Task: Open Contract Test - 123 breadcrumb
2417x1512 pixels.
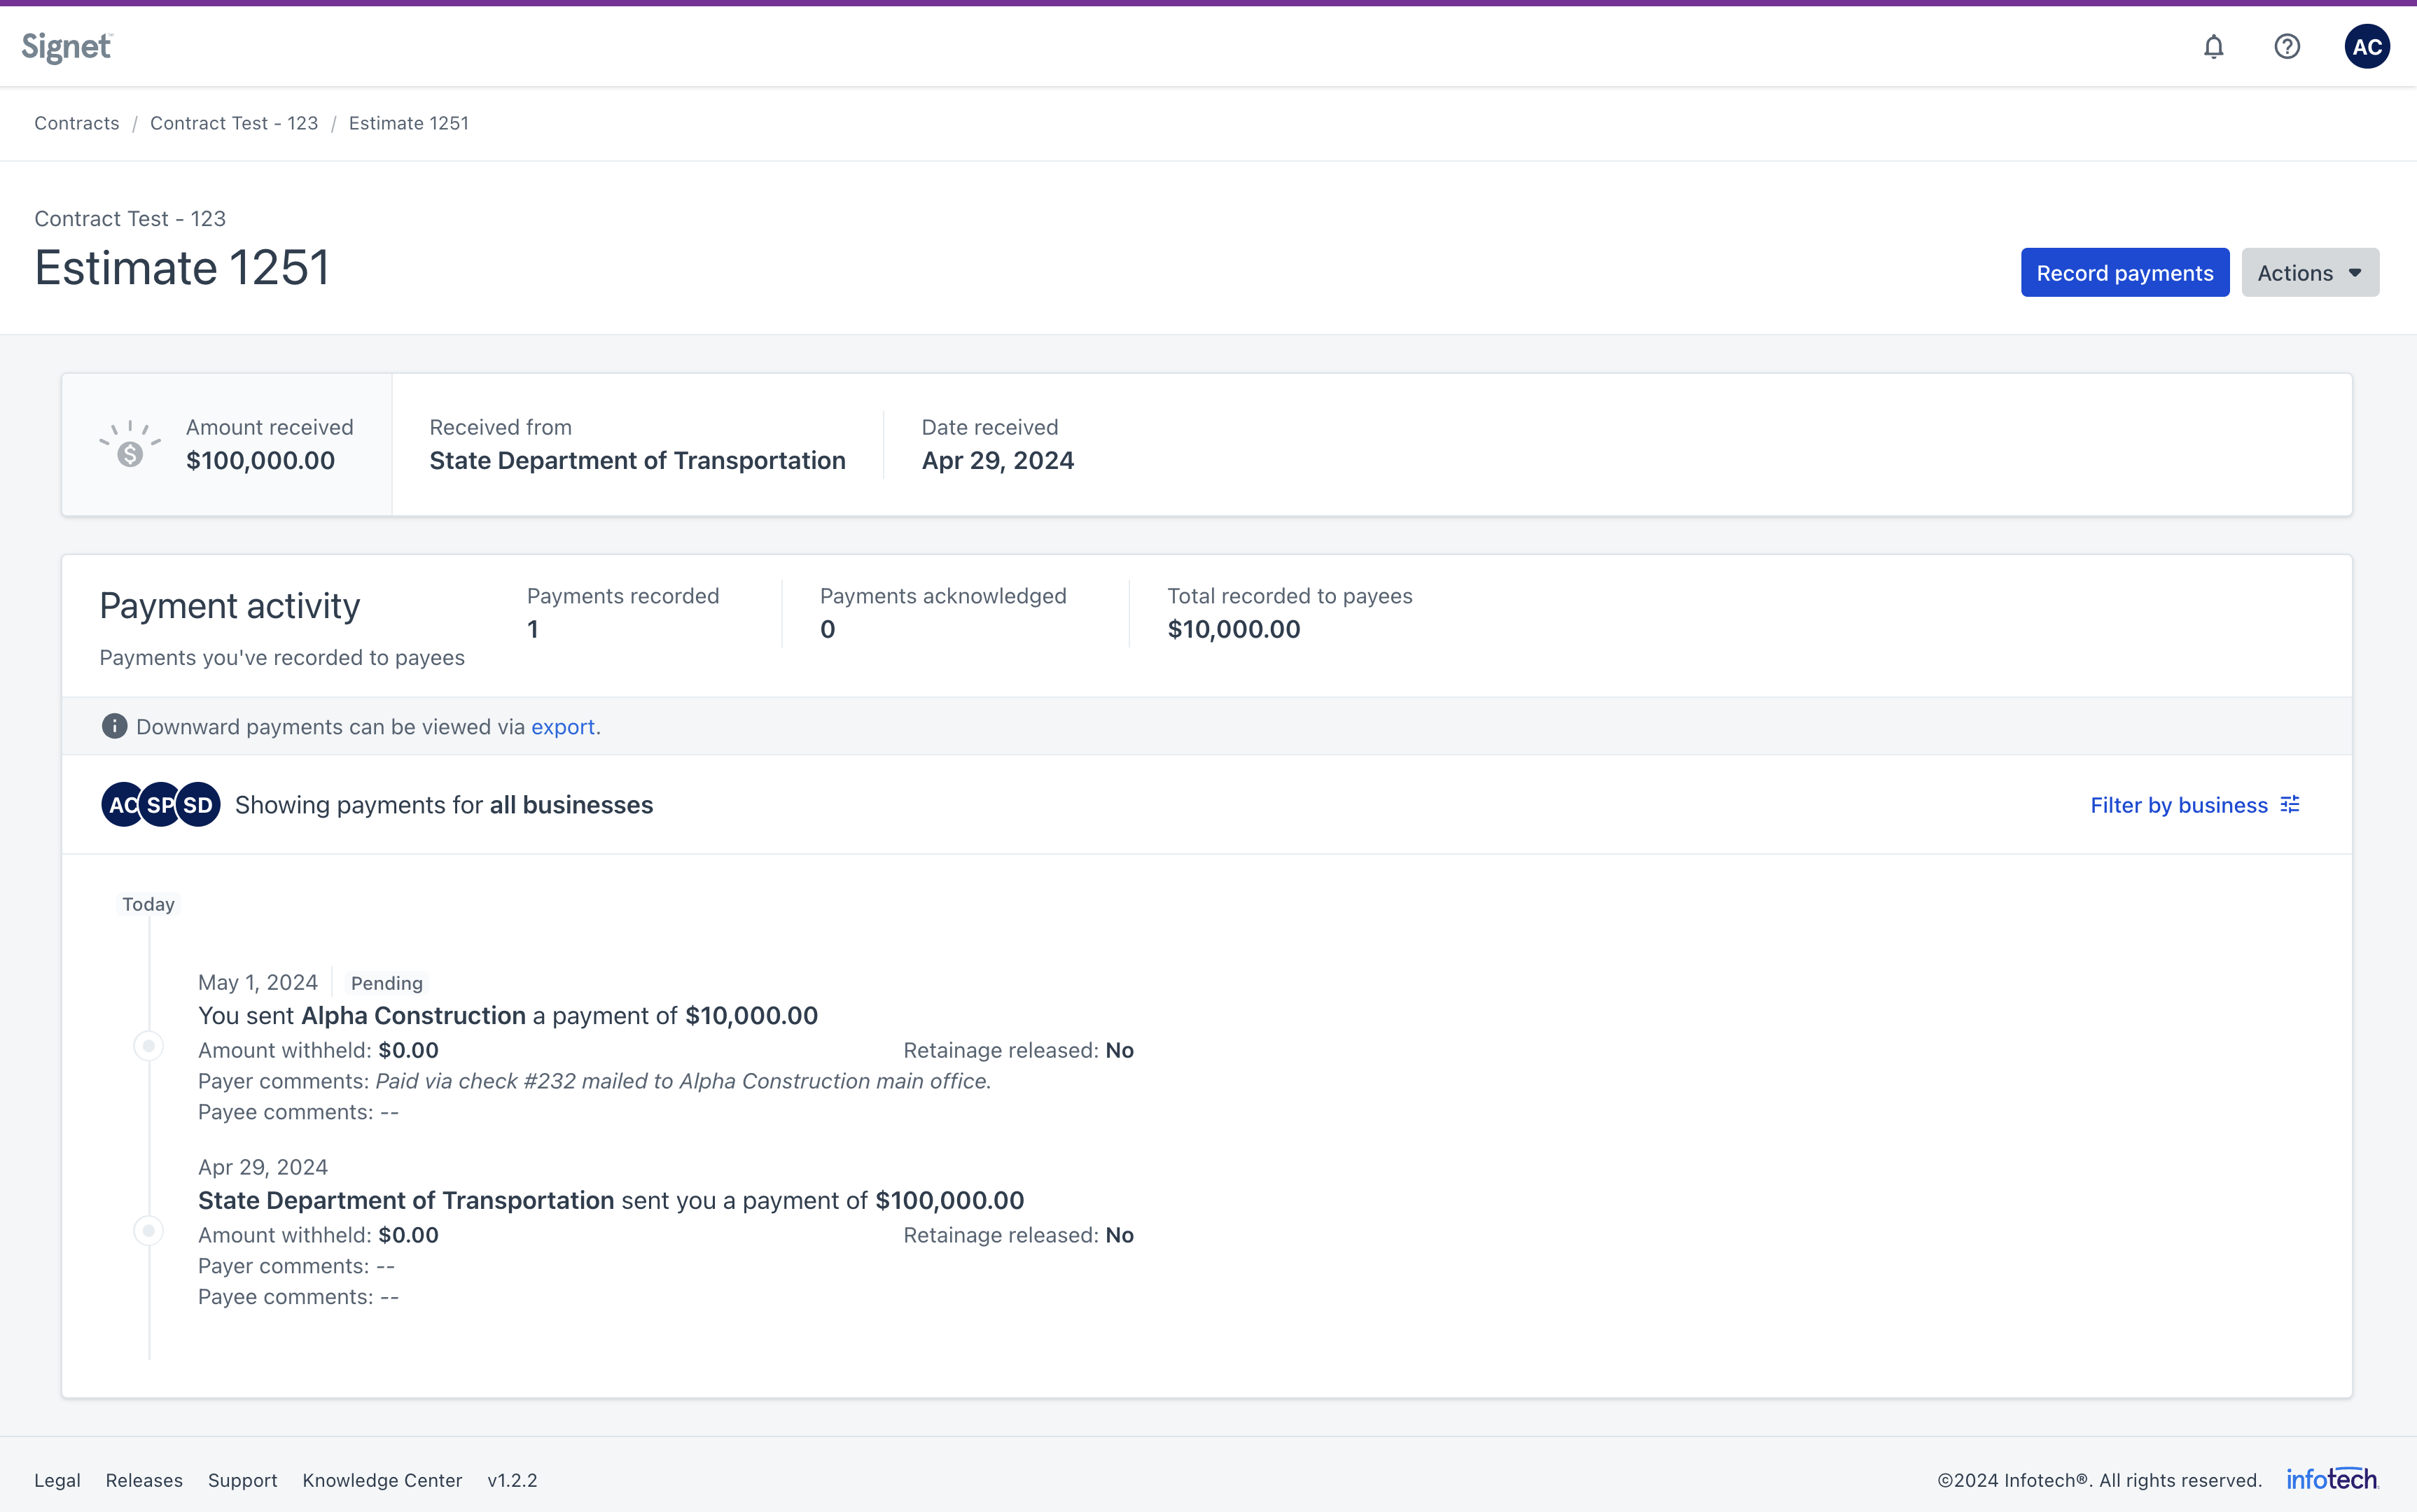Action: pyautogui.click(x=233, y=122)
